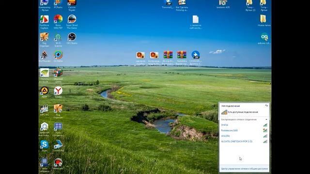Collapse the Беспроводное сетевое соединение section
310x174 pixels.
[x=266, y=119]
